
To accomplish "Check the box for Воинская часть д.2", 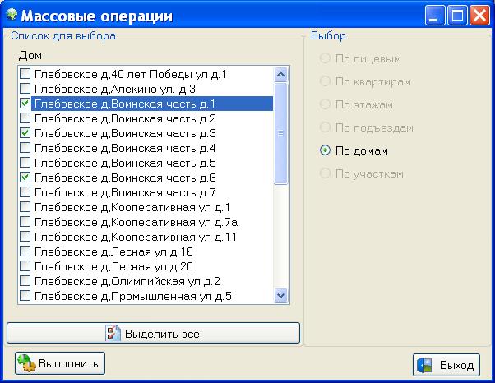I will point(25,118).
